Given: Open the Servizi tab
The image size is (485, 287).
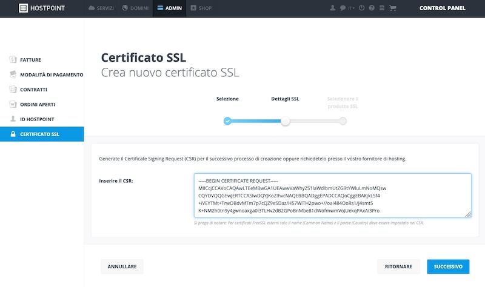Looking at the screenshot, I should (x=101, y=8).
